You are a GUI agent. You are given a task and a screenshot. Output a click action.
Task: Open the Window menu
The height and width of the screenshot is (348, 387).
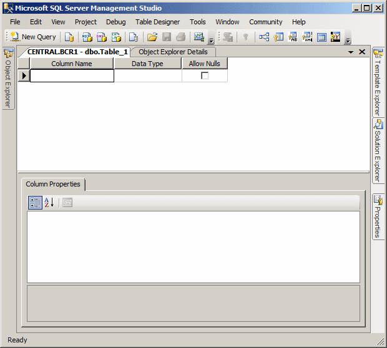tap(227, 22)
